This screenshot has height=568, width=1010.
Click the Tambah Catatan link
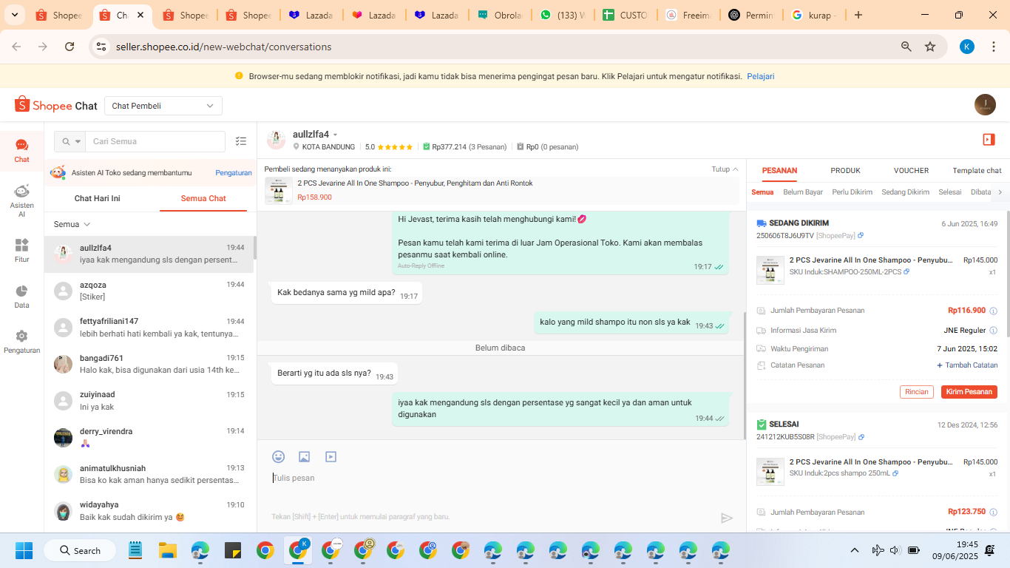[x=968, y=365]
